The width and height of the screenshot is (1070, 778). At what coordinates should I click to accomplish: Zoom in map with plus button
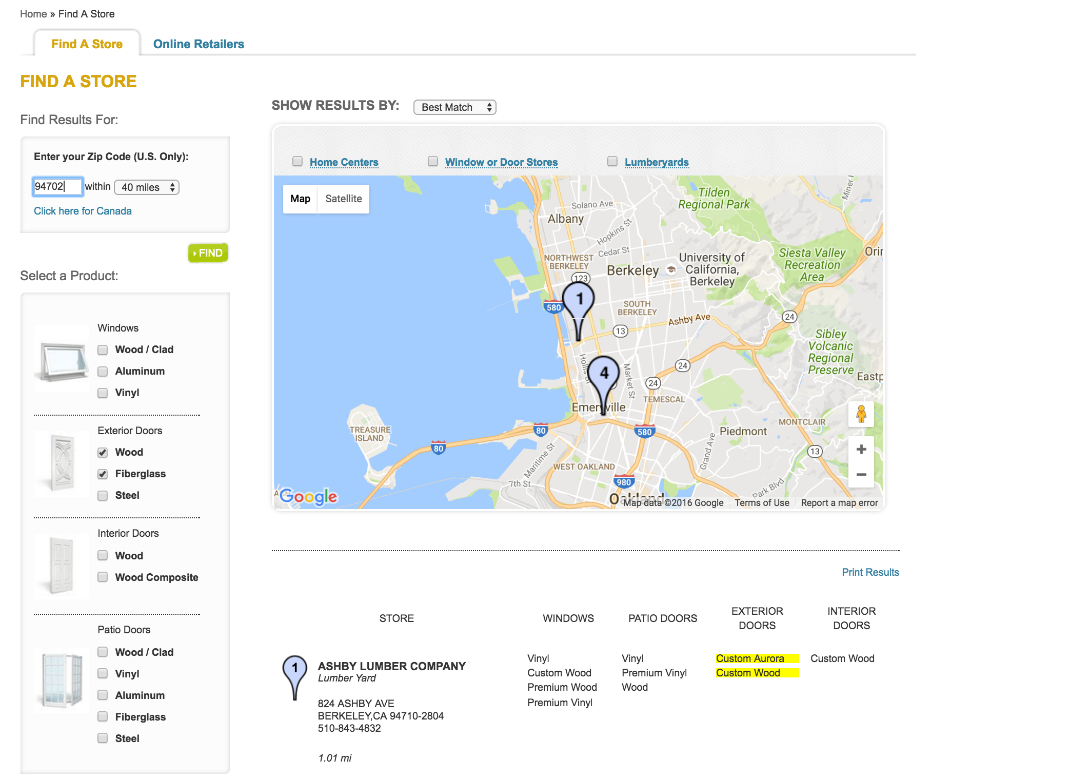coord(861,449)
